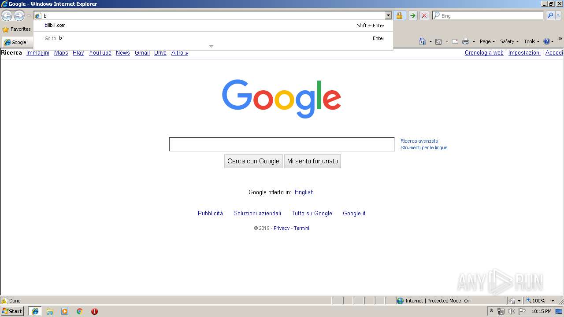The height and width of the screenshot is (317, 564).
Task: Click the Help question mark icon
Action: [x=547, y=41]
